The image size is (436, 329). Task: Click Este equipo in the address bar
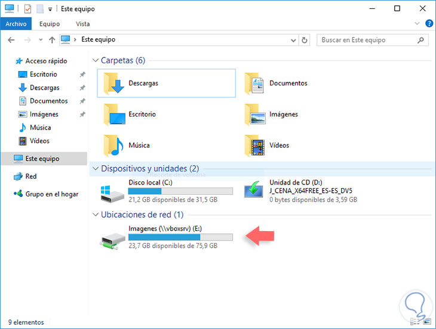[98, 40]
